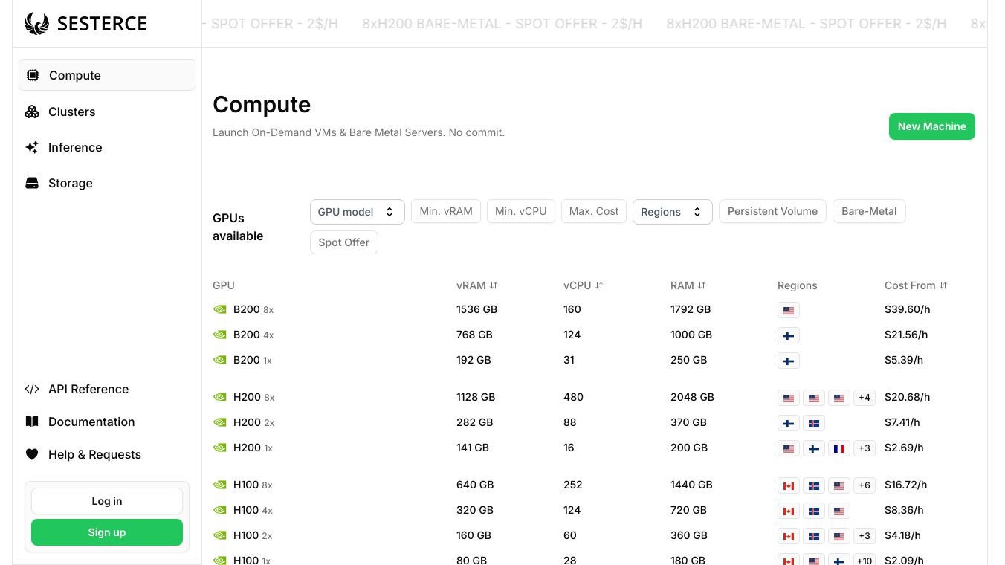Image resolution: width=1005 pixels, height=565 pixels.
Task: Click the Canada flag in the H100 8x row
Action: (789, 485)
